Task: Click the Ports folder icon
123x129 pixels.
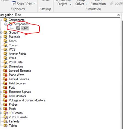Action: click(x=5, y=88)
